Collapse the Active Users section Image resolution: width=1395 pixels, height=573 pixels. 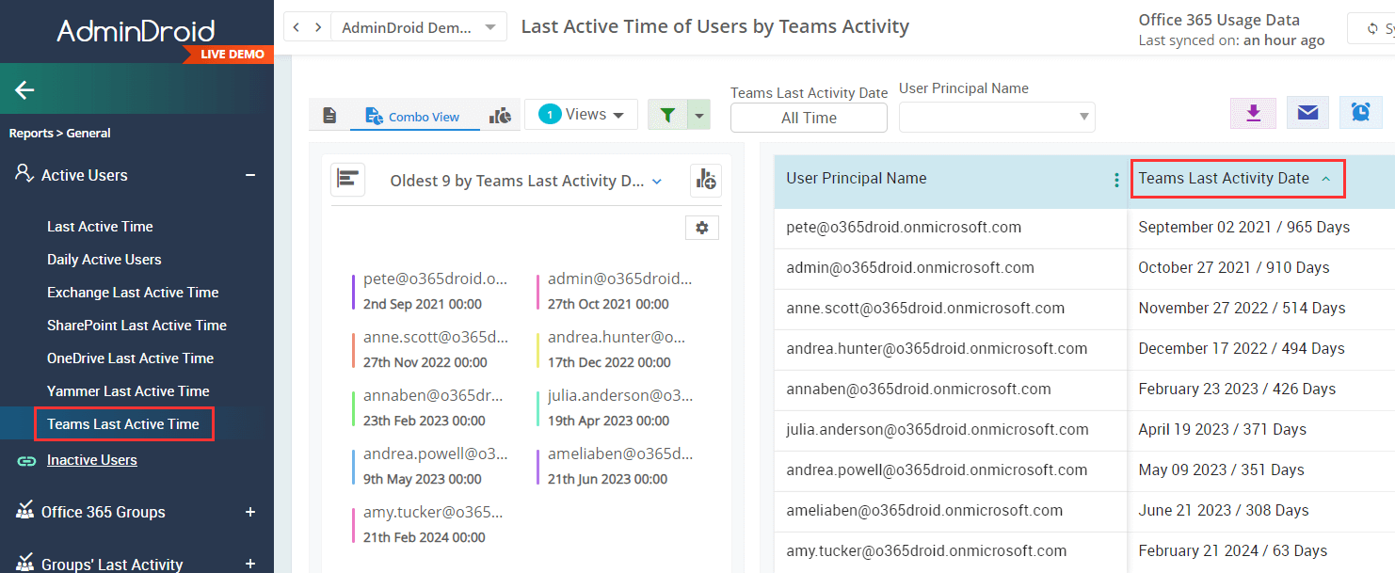[250, 174]
